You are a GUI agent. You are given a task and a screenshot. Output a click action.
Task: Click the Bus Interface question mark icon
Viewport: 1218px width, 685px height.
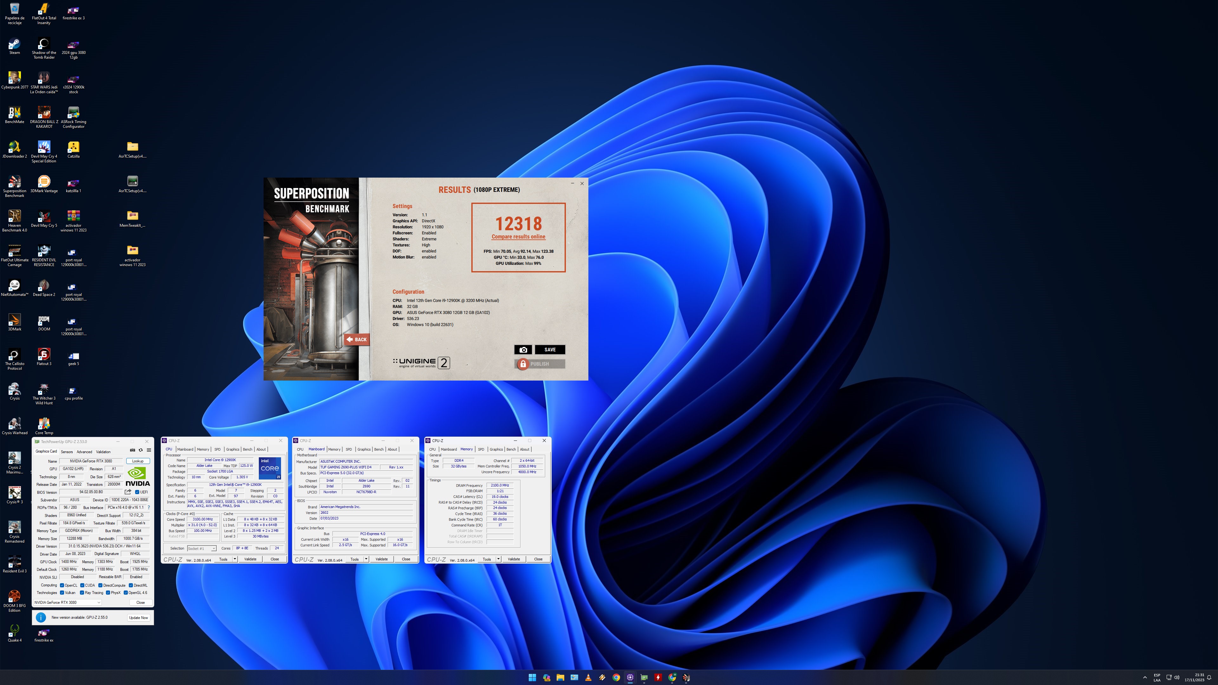pyautogui.click(x=148, y=507)
